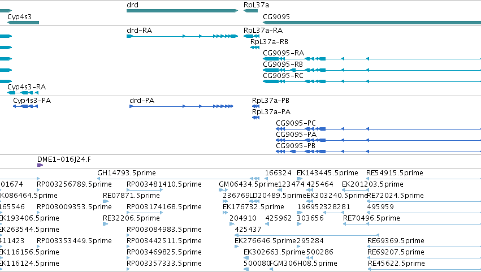
Task: Select EST RP003481410.5prime
Action: (145, 190)
